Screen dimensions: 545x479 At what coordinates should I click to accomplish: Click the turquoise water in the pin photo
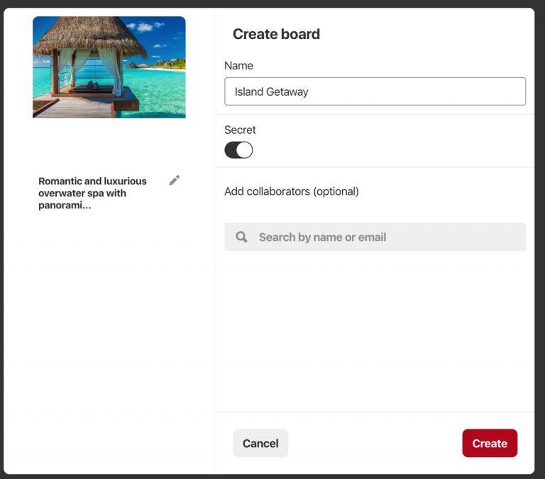point(160,92)
